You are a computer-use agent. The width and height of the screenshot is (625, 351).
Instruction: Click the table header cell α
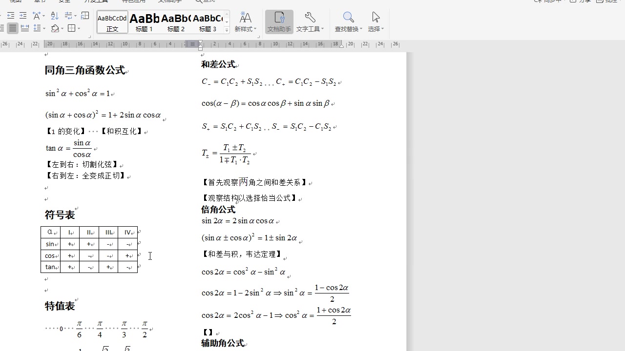50,233
